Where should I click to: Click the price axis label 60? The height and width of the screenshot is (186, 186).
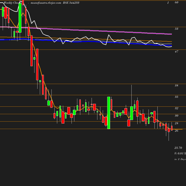tap(176, 2)
